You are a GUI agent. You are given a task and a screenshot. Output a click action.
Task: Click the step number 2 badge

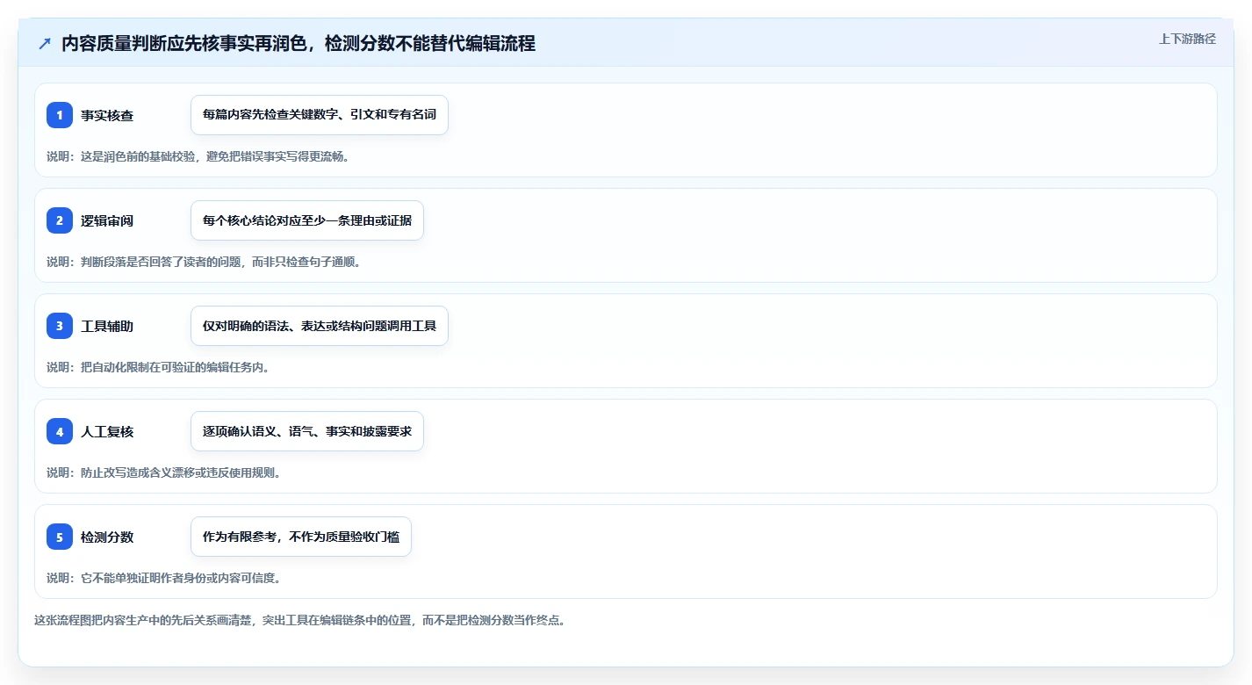60,220
